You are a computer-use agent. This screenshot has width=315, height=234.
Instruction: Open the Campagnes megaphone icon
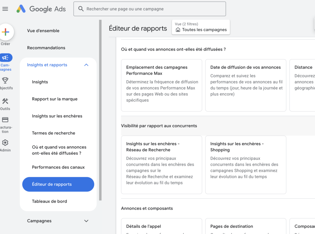[6, 58]
